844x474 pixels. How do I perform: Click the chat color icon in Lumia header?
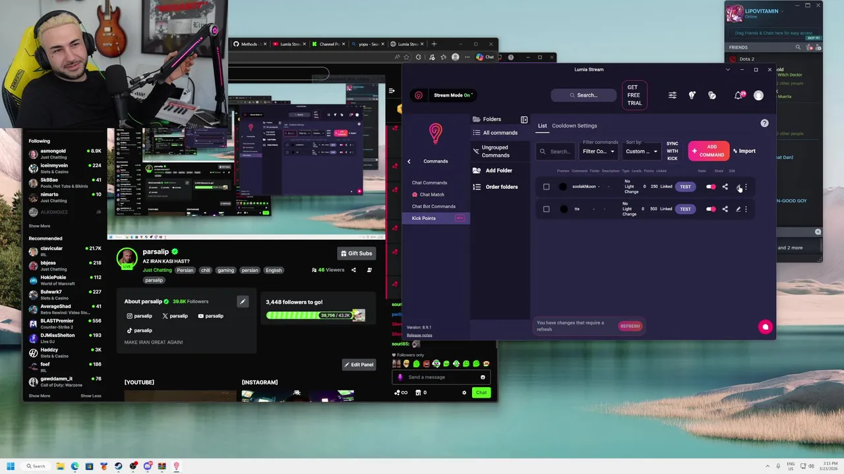tap(712, 95)
